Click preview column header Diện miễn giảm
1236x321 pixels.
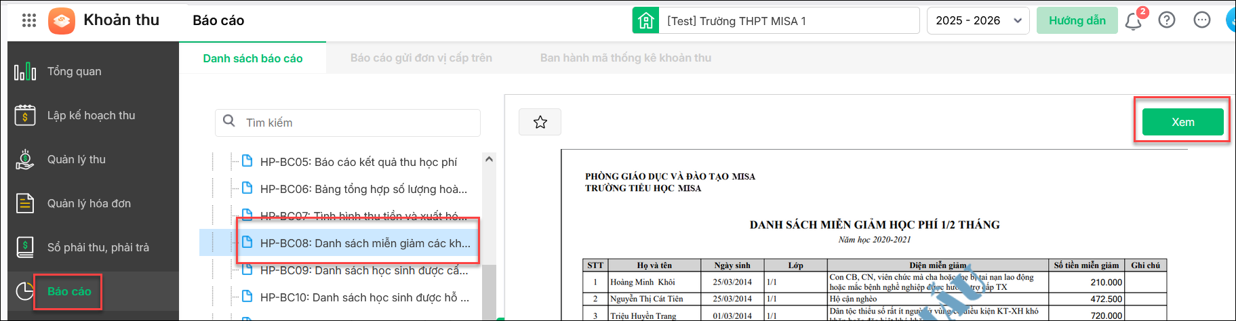point(938,265)
